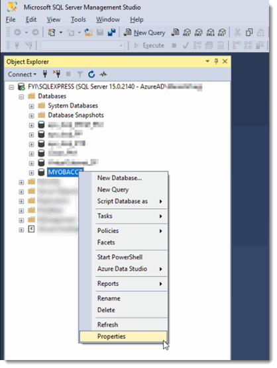Open the View menu
This screenshot has width=277, height=368.
click(54, 19)
